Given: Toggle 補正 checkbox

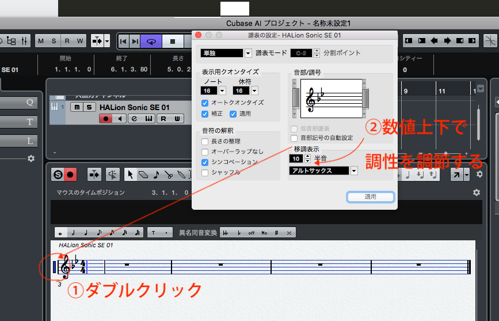Looking at the screenshot, I should [205, 114].
